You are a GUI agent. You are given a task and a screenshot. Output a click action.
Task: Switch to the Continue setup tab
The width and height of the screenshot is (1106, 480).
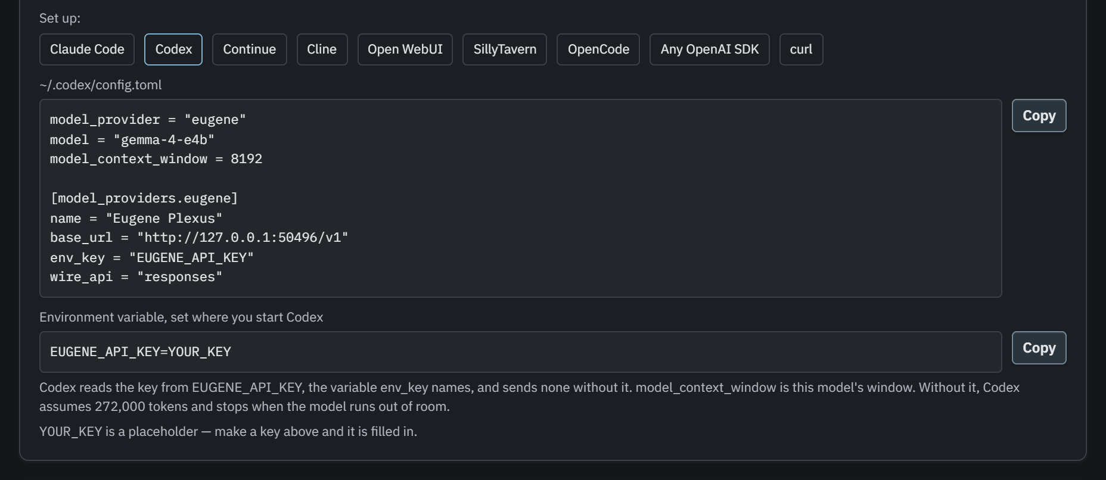[x=249, y=49]
